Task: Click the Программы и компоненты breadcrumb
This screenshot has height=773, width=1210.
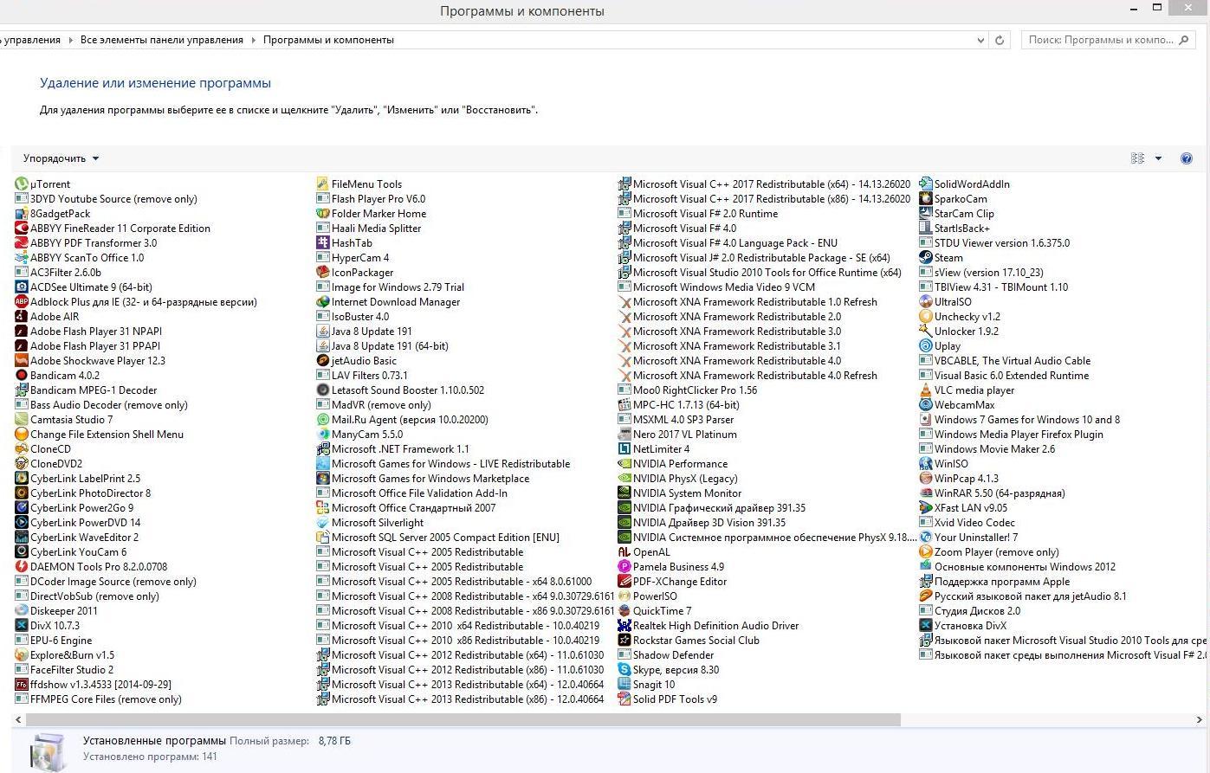Action: tap(328, 40)
